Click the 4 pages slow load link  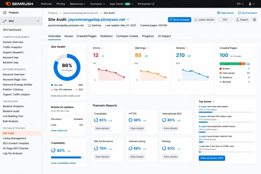pos(203,106)
